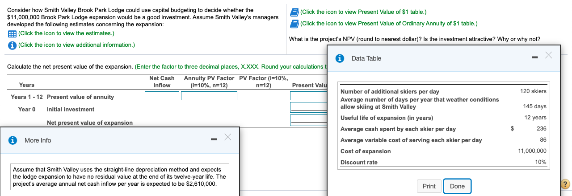This screenshot has width=572, height=196.
Task: Click the 'view Present Value of Ordinary Annuity' link
Action: click(x=389, y=24)
